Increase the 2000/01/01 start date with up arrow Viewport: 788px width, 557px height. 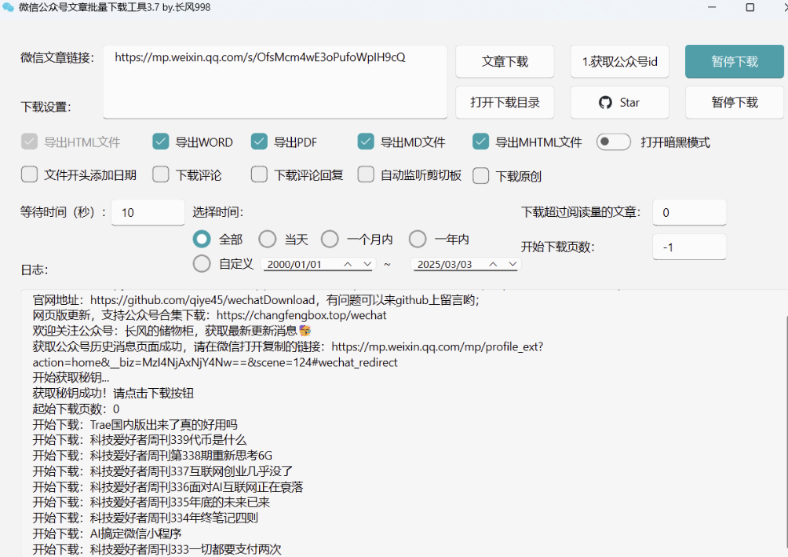pos(347,264)
